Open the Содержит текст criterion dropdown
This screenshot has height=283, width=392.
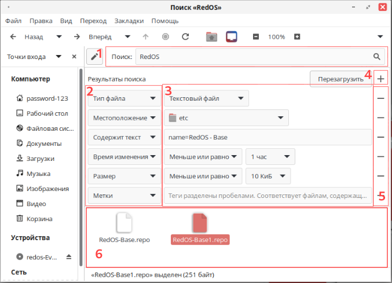pyautogui.click(x=124, y=137)
